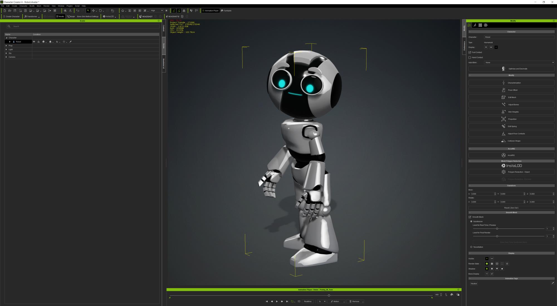
Task: Click Polygon Reduction - Object button
Action: [511, 172]
